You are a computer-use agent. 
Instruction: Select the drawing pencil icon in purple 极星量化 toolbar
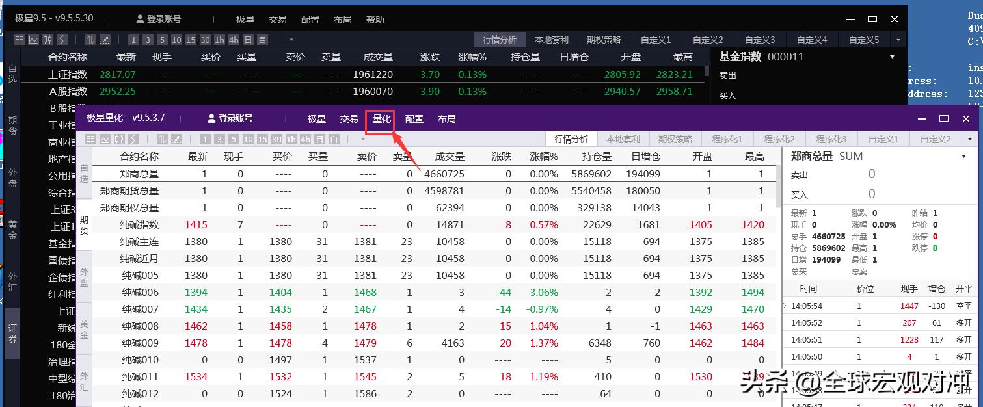(176, 139)
